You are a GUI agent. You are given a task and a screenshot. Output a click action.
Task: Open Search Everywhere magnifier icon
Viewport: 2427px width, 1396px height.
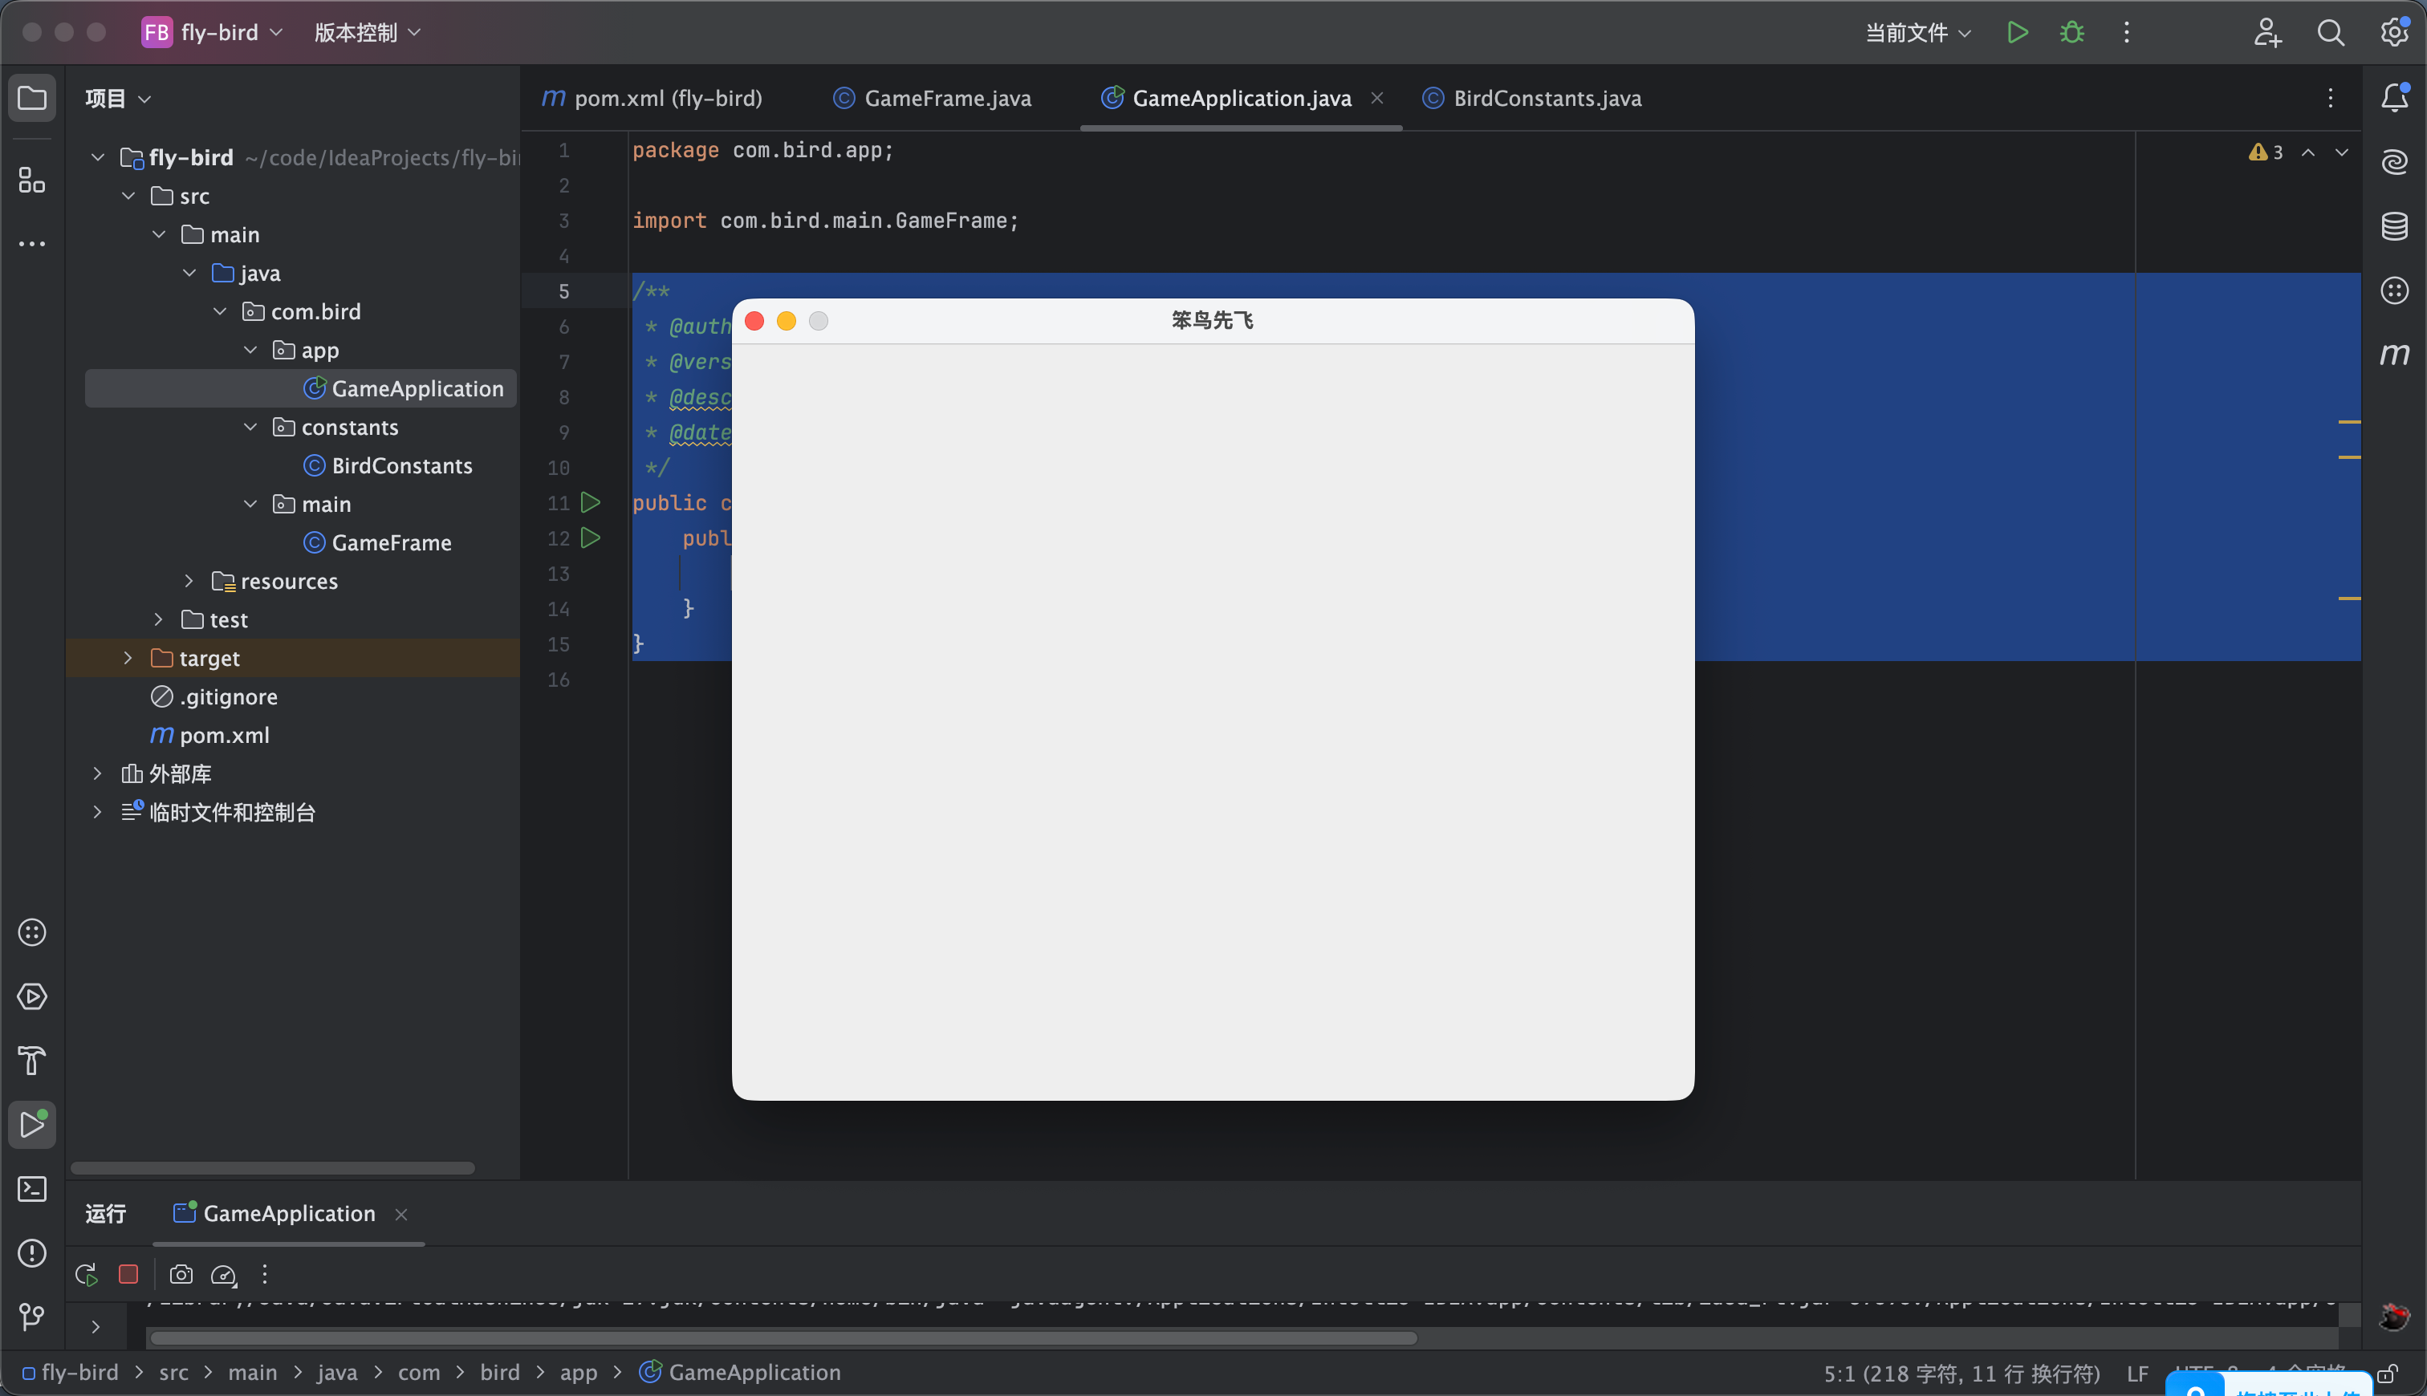click(2330, 33)
